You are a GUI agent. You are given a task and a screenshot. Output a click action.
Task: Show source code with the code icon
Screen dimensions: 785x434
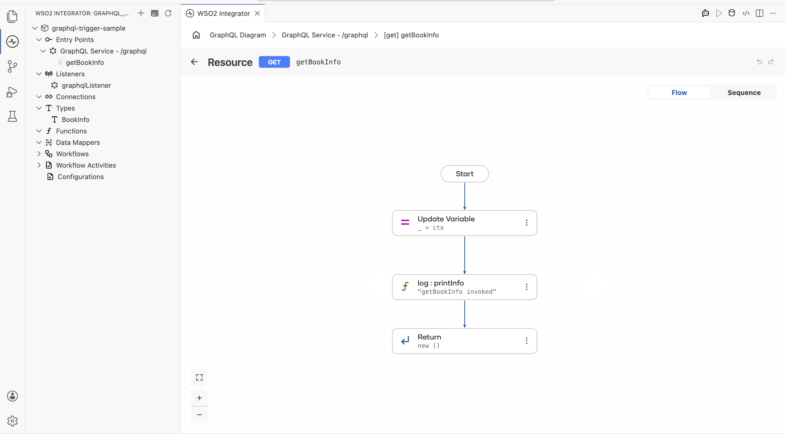click(x=746, y=13)
